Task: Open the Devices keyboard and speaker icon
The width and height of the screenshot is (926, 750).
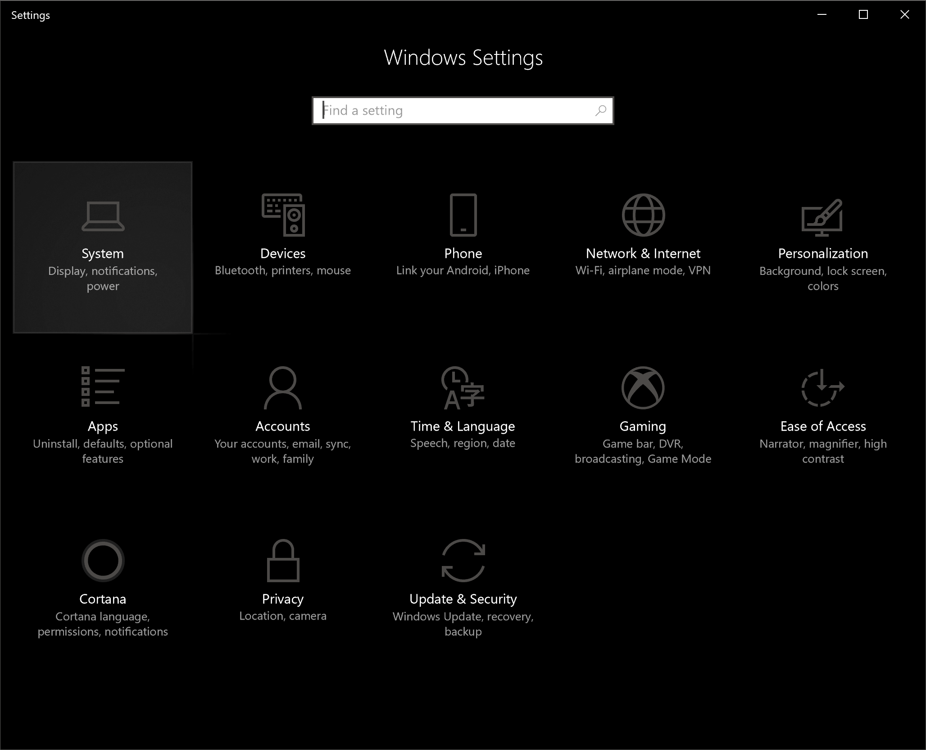Action: tap(283, 215)
